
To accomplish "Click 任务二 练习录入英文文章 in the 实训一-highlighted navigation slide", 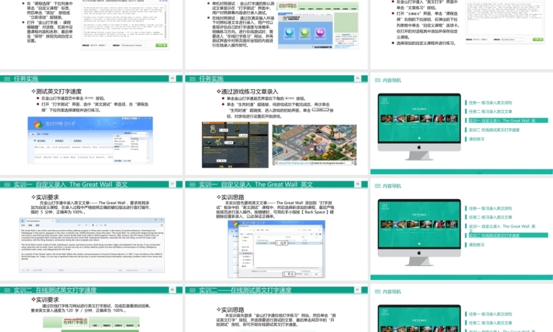I will click(490, 111).
